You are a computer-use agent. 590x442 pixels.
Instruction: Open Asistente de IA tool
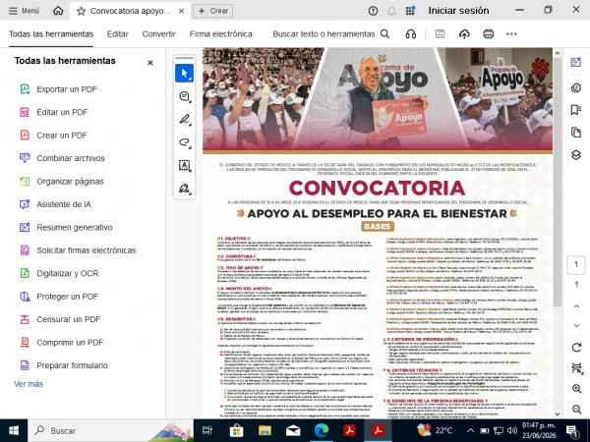tap(55, 204)
